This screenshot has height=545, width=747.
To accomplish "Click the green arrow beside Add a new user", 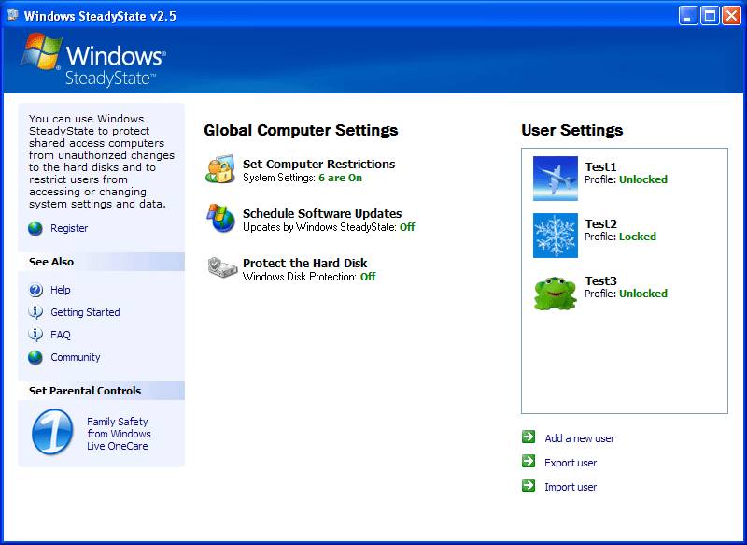I will tap(529, 437).
